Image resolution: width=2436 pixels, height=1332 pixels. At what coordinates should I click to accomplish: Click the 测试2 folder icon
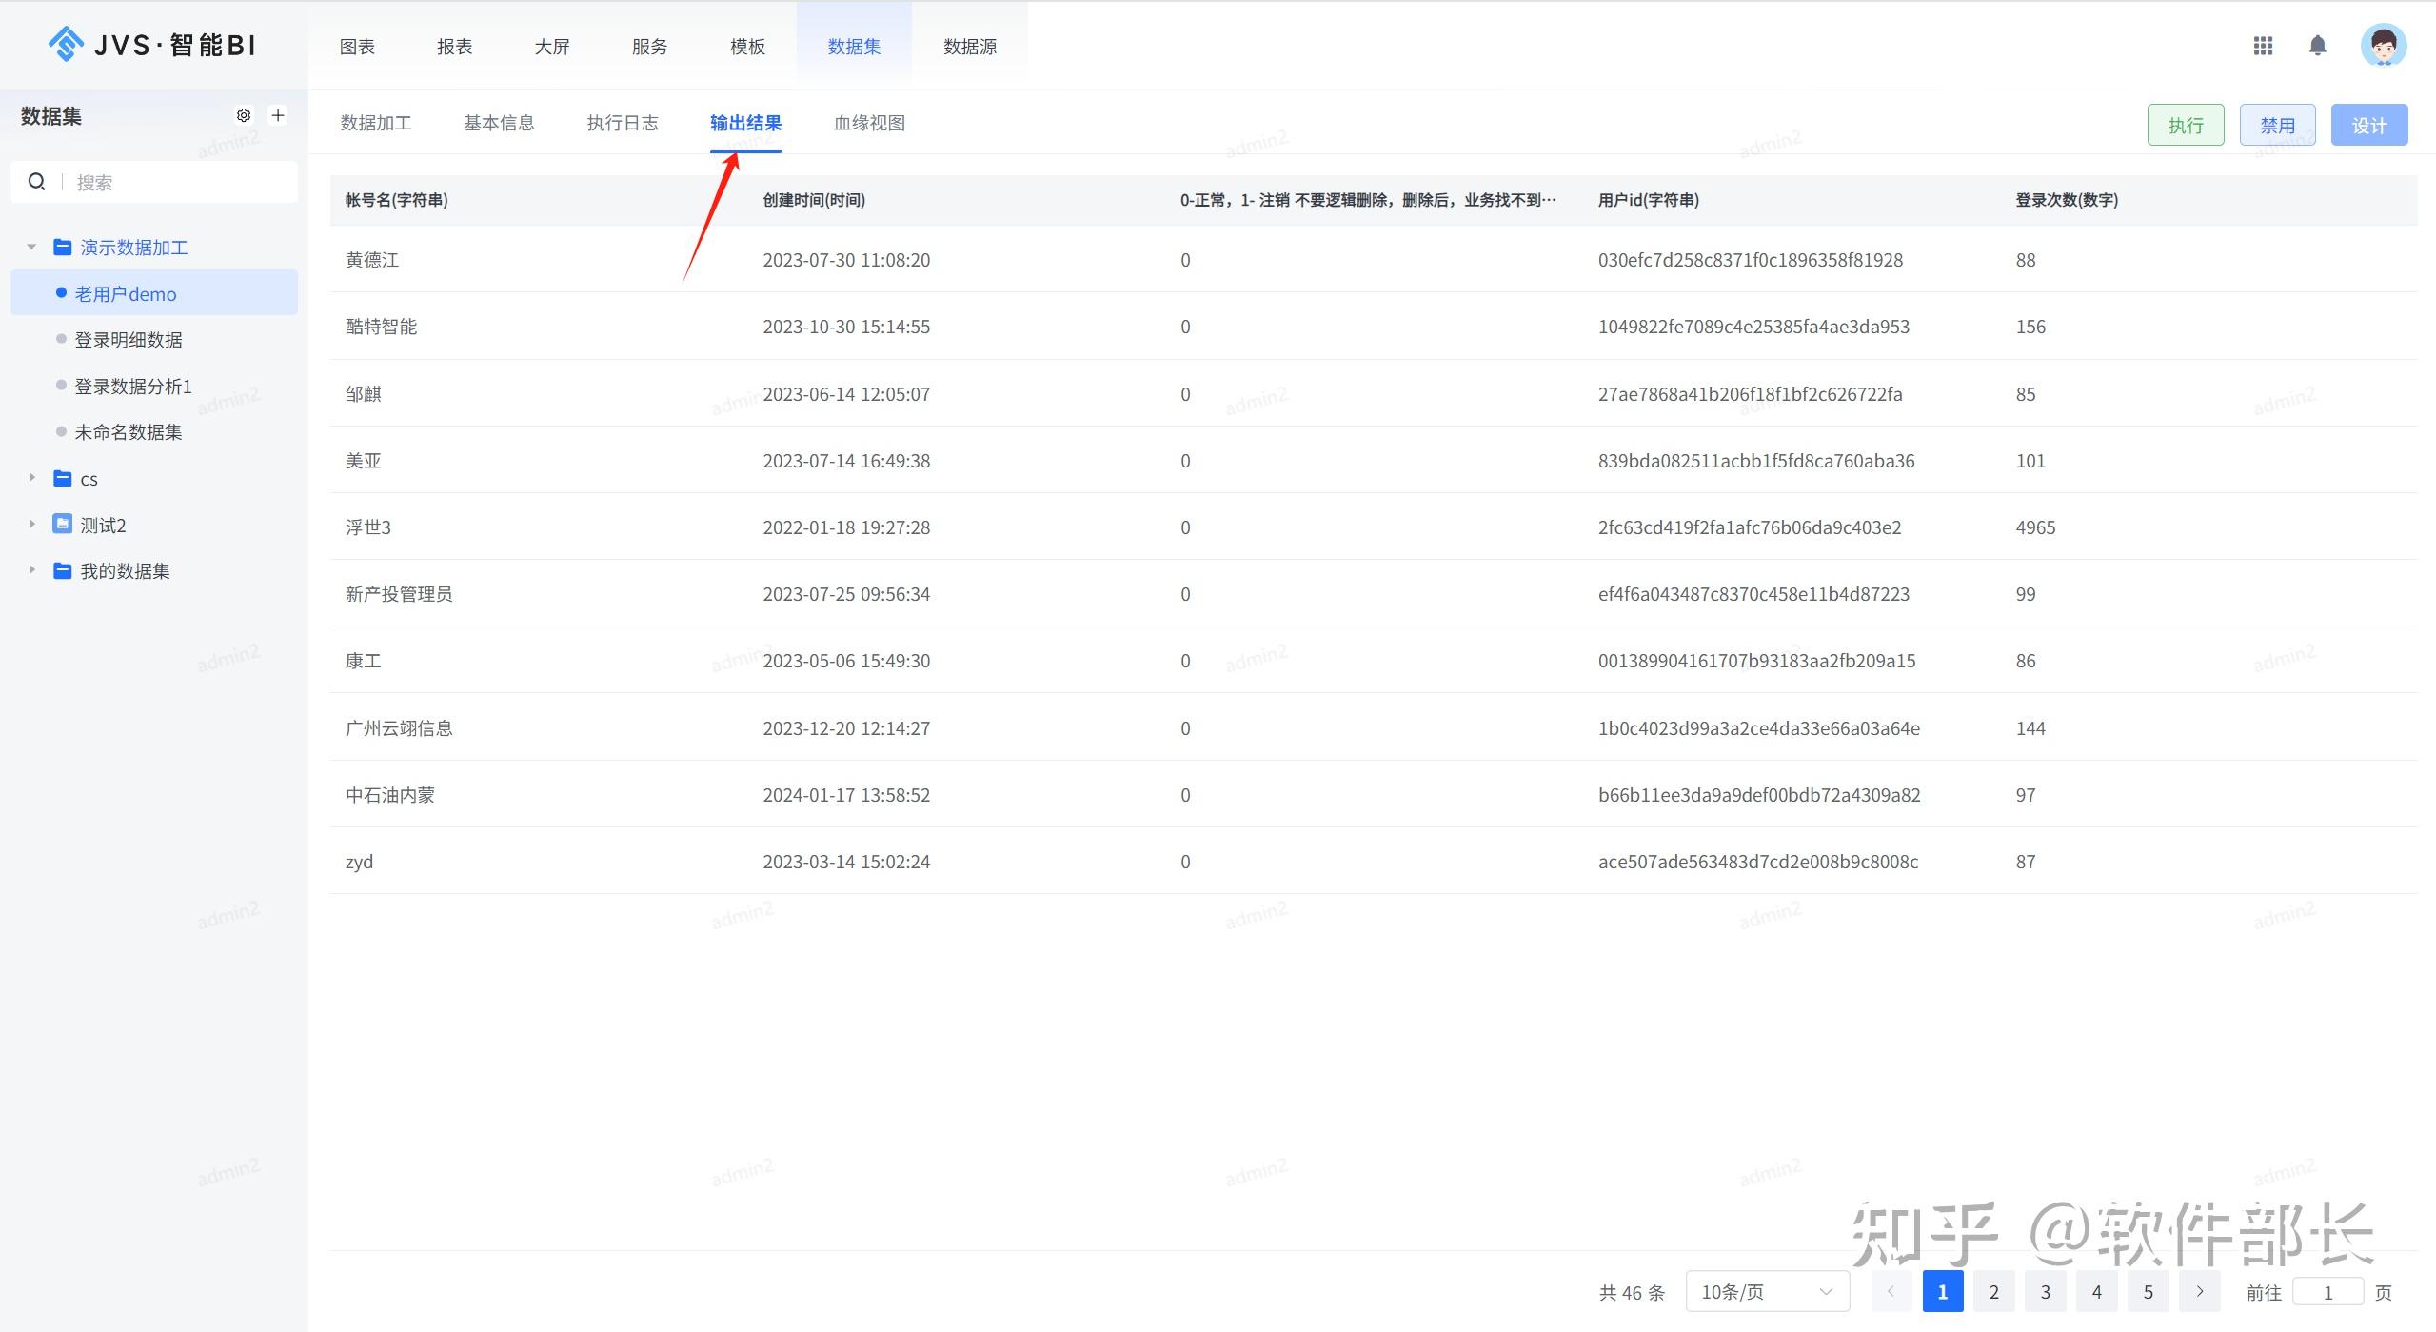[63, 525]
